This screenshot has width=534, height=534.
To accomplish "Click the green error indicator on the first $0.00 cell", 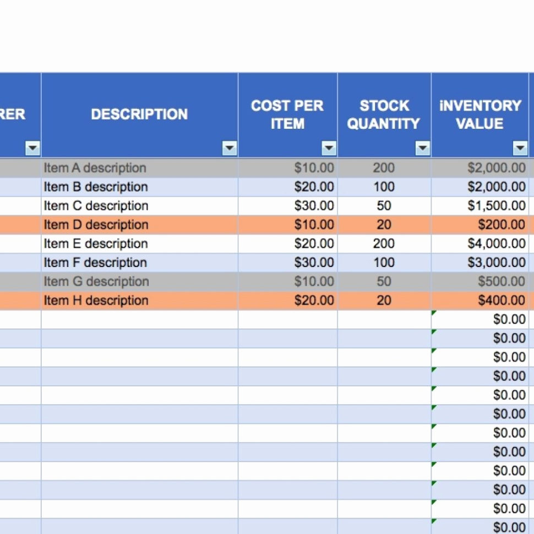I will pos(434,312).
